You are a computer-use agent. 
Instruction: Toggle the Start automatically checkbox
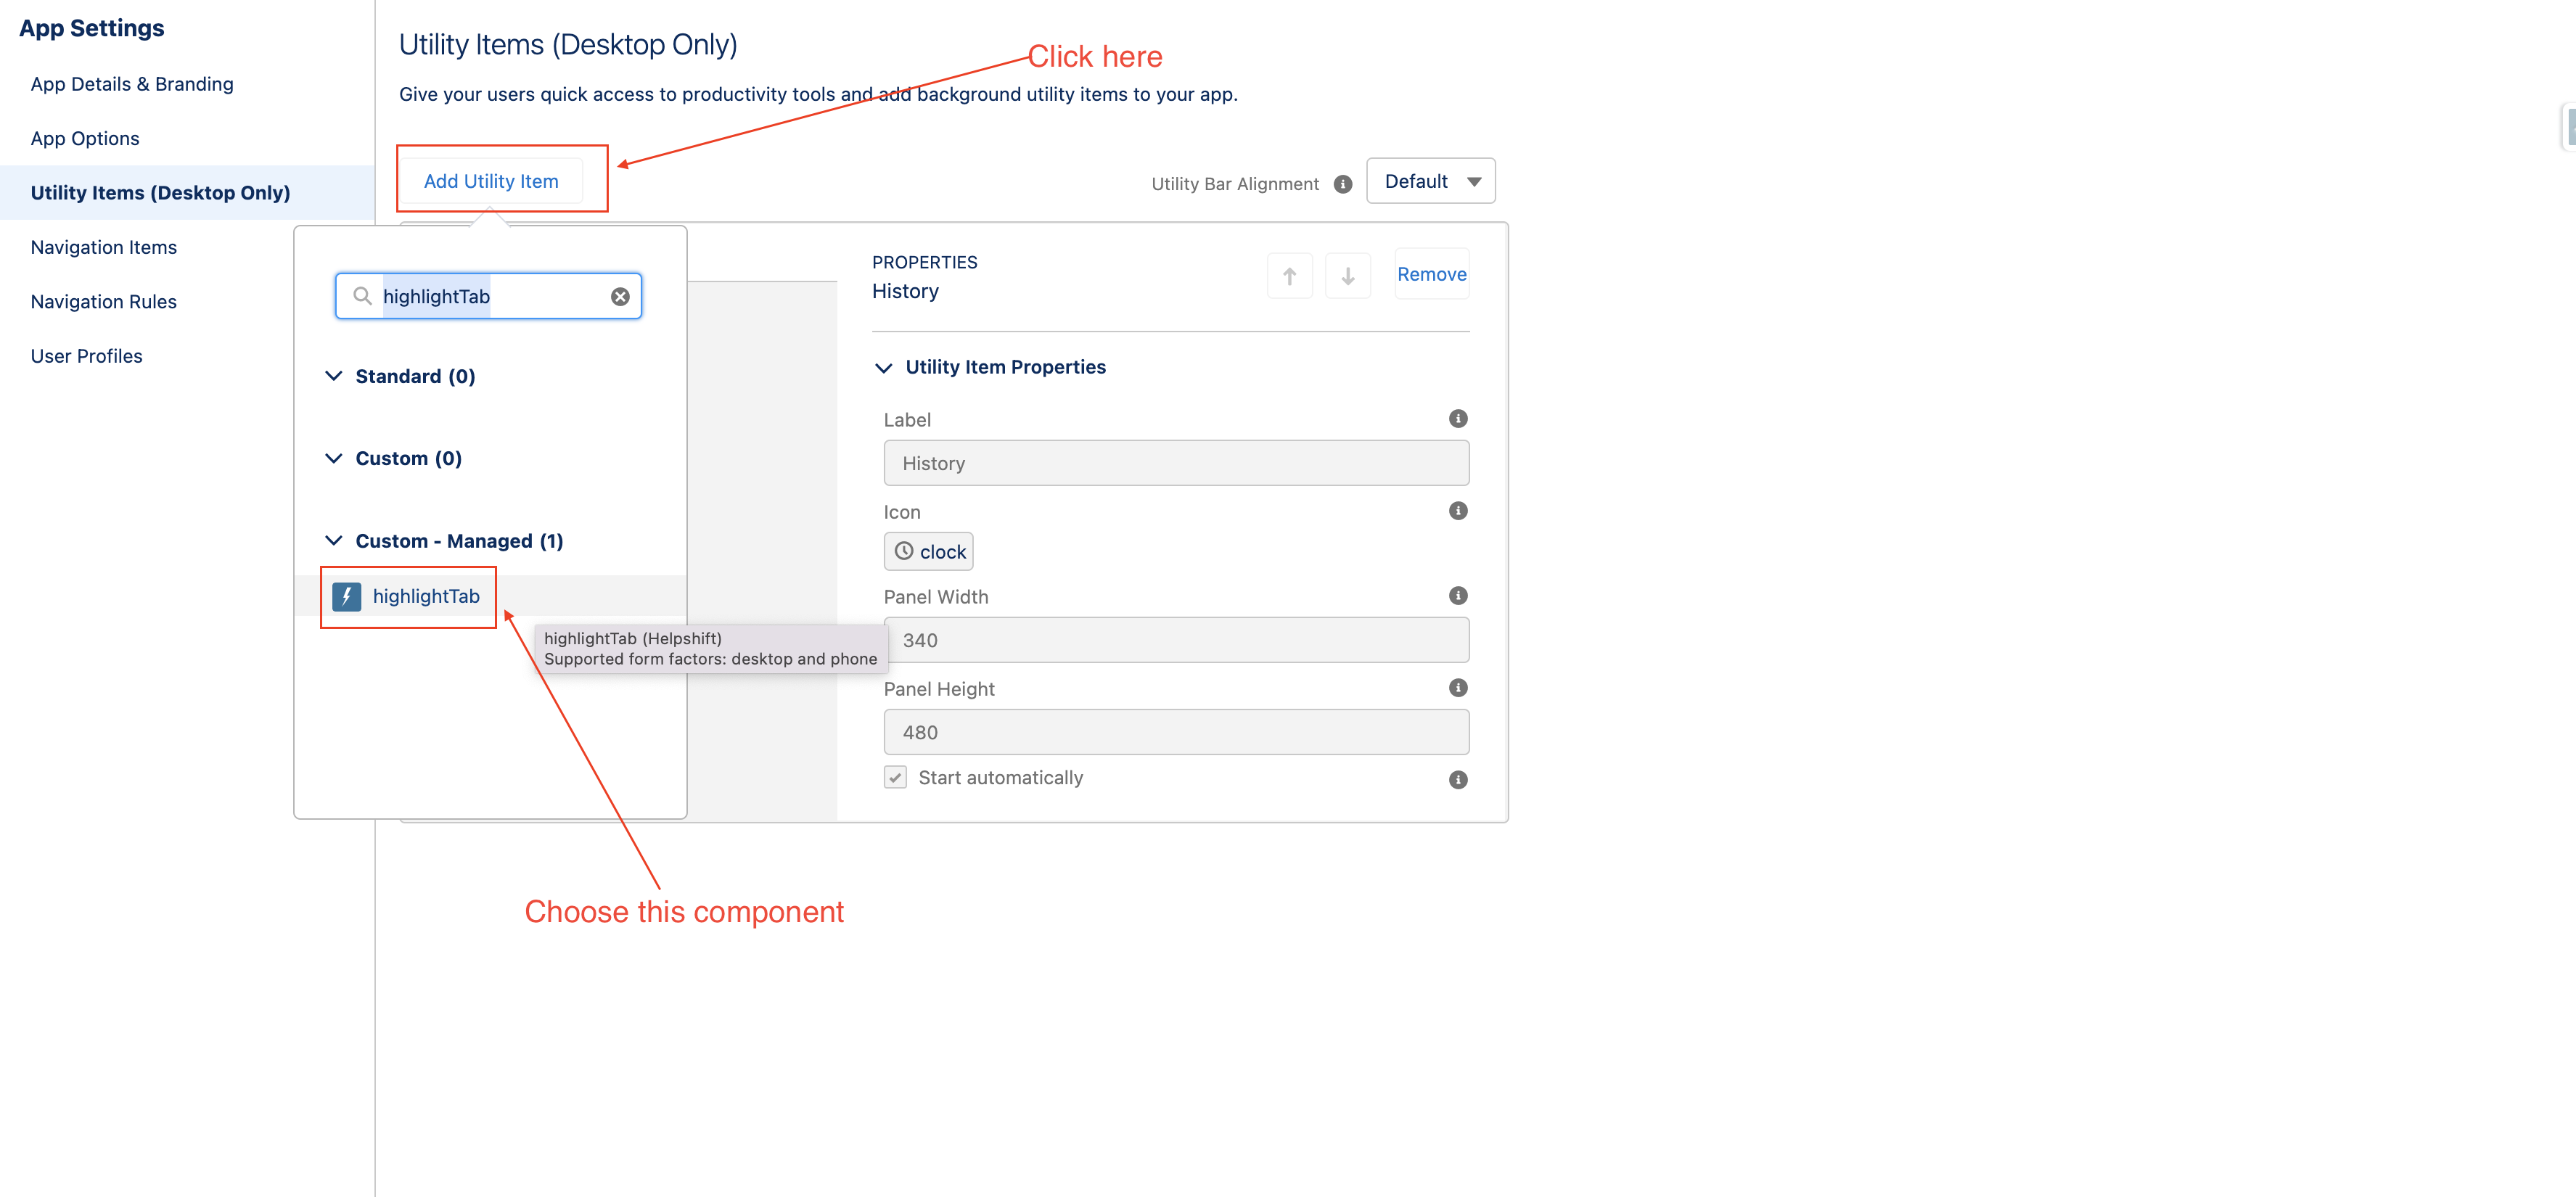point(895,778)
